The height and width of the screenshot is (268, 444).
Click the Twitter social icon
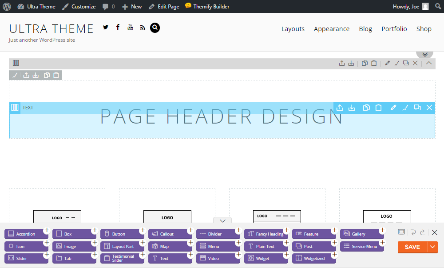pyautogui.click(x=106, y=28)
